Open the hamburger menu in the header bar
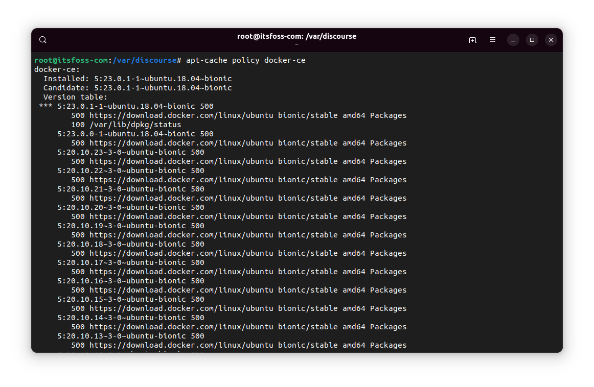The image size is (594, 387). (x=492, y=39)
